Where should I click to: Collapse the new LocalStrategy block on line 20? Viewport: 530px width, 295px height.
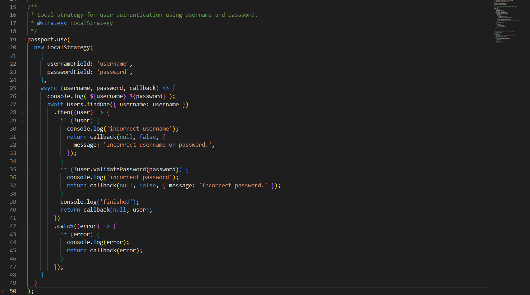[23, 48]
